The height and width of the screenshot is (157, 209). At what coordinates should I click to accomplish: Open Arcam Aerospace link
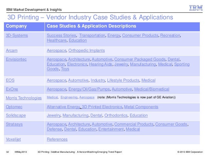(x=57, y=50)
